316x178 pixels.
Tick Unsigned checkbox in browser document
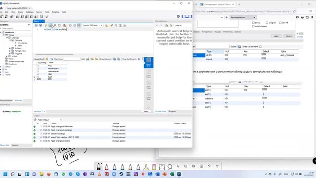(267, 23)
